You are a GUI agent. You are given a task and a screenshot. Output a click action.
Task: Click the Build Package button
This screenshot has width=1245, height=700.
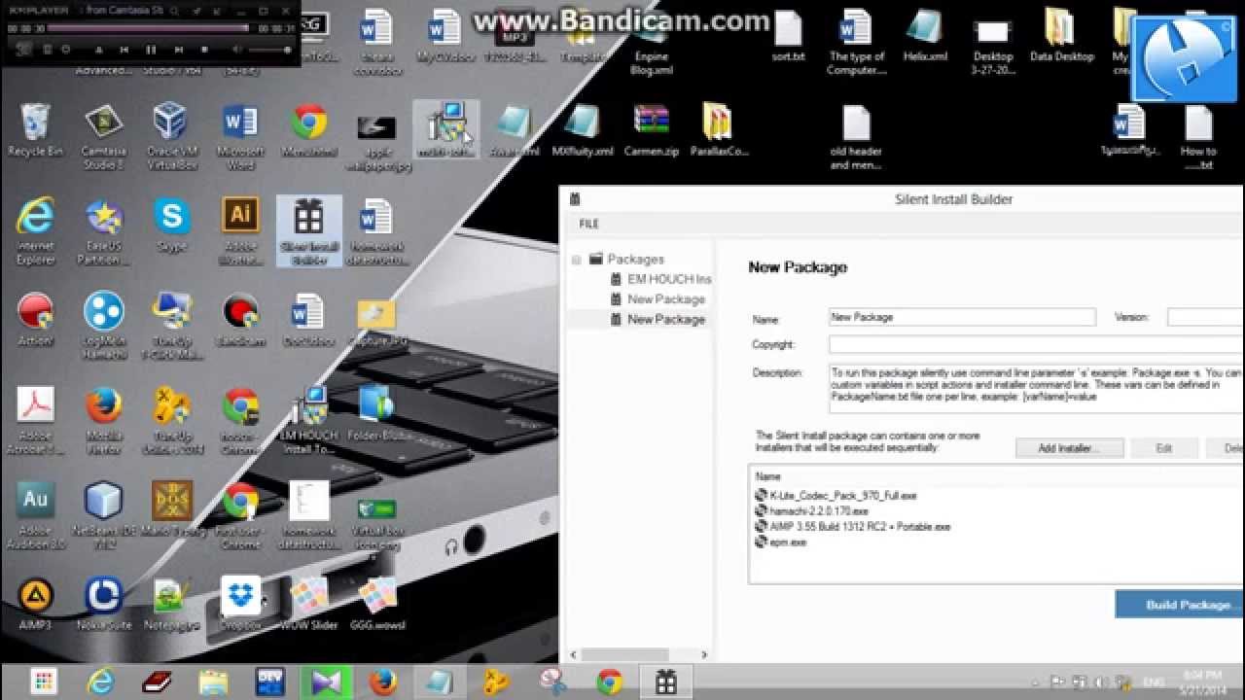pos(1181,605)
